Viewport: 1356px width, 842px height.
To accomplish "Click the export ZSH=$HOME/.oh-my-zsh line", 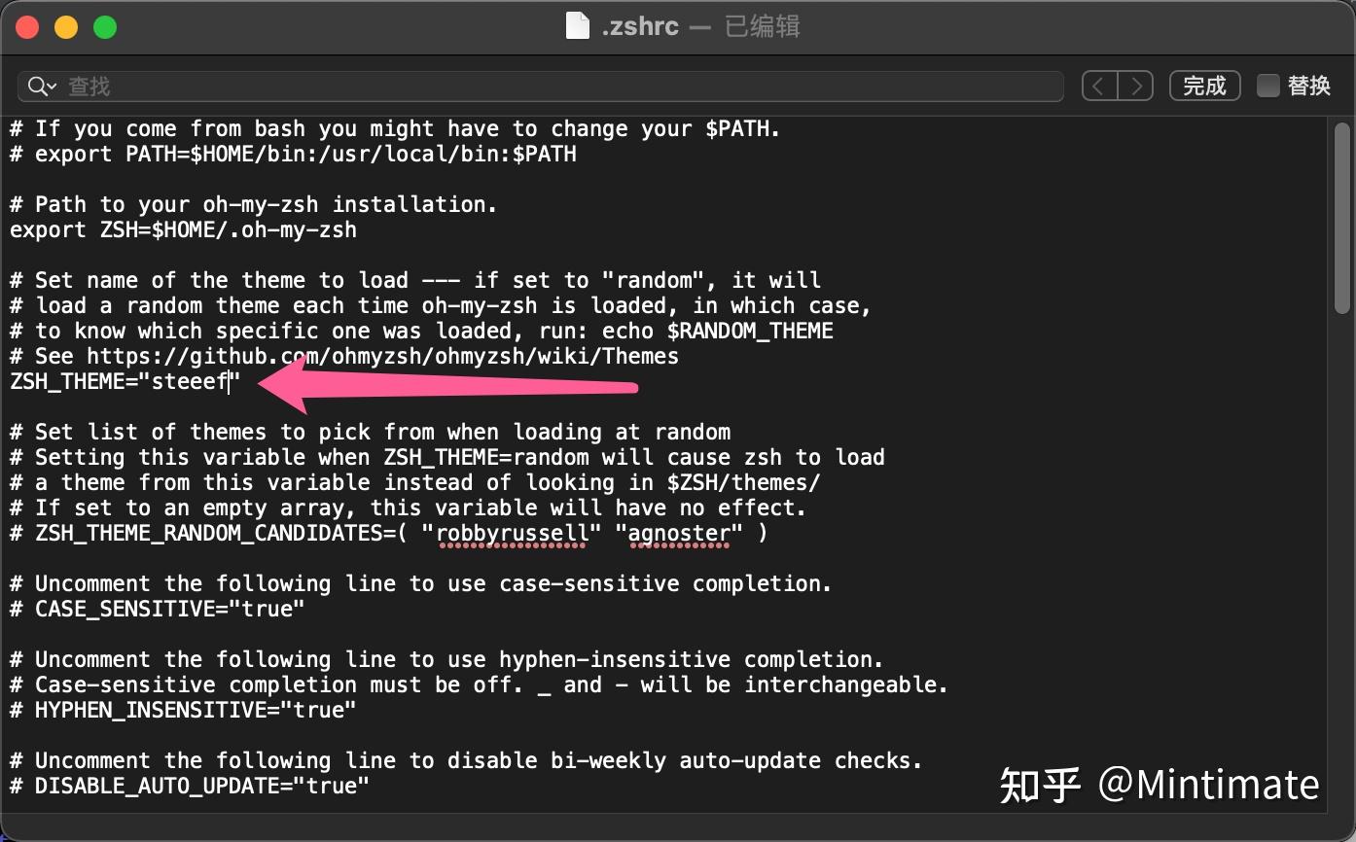I will pyautogui.click(x=182, y=229).
